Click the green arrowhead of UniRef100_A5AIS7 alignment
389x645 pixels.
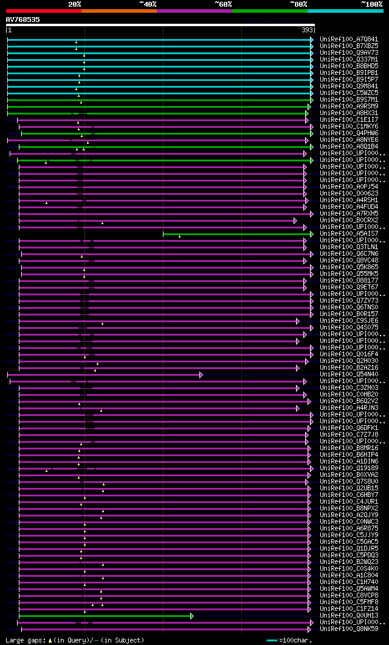click(x=311, y=234)
